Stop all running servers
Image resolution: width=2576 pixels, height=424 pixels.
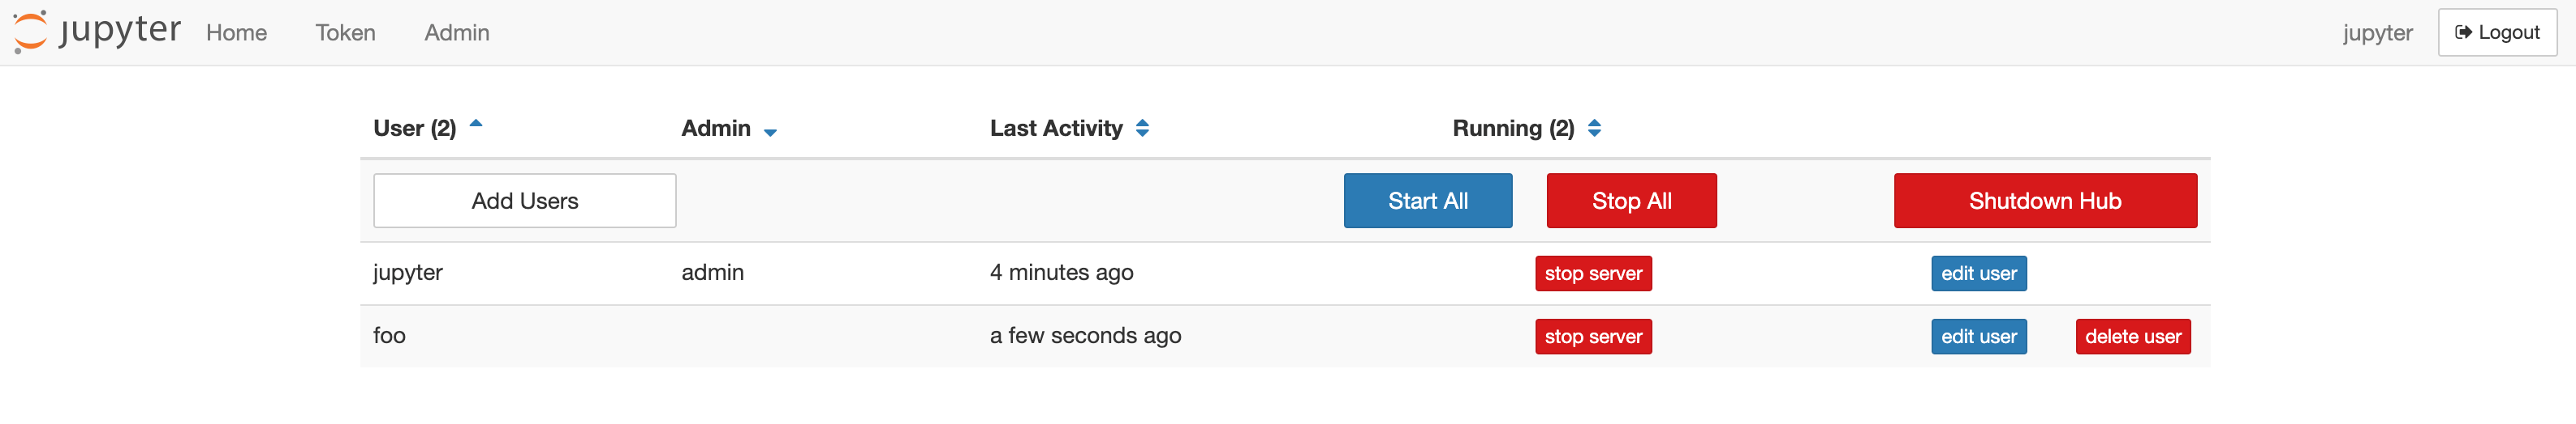1631,201
